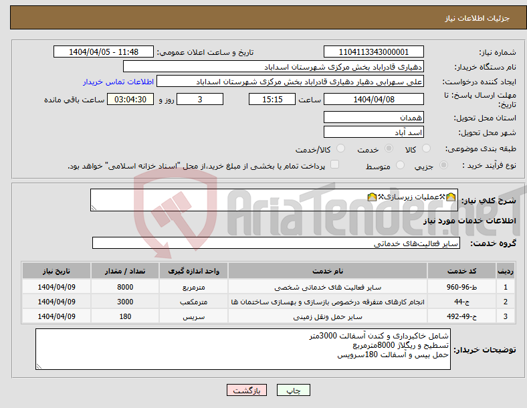Viewport: 527px width, 408px height.
Task: Click service code ط-96-960 cell
Action: coord(462,287)
